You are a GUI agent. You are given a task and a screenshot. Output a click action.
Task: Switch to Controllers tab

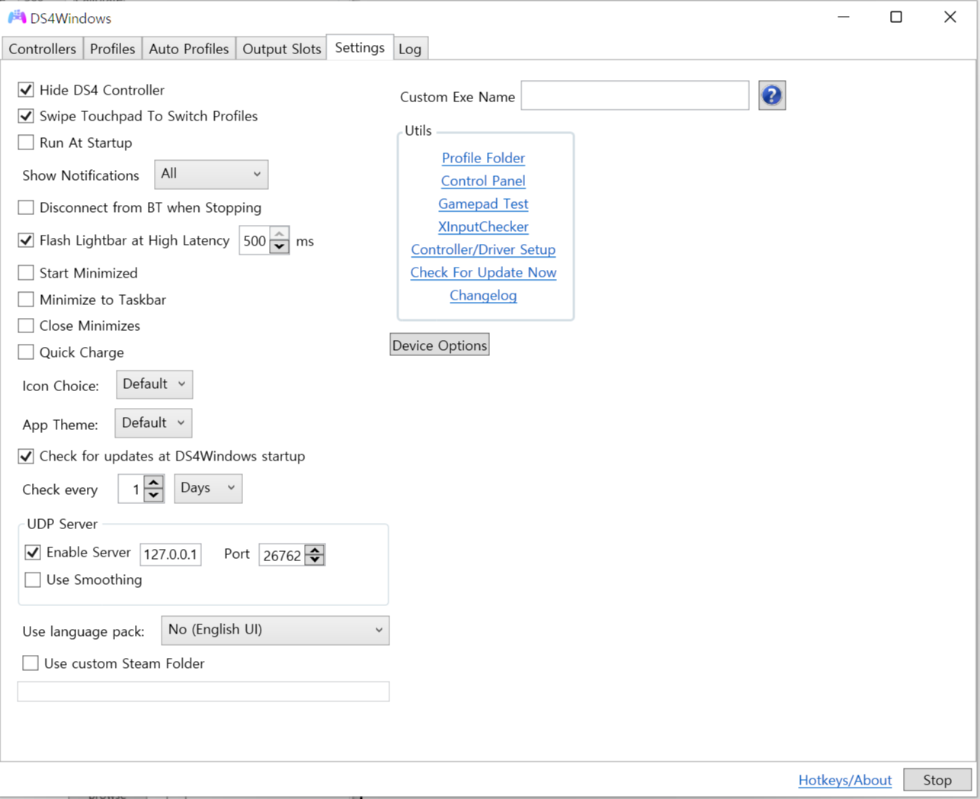pyautogui.click(x=42, y=49)
